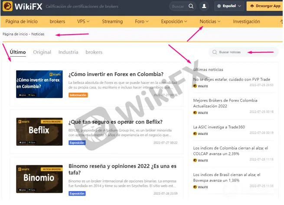Open Mejores Brókers de Forex Colombia article
This screenshot has height=205, width=284.
pyautogui.click(x=225, y=103)
